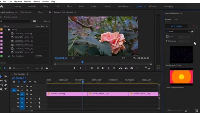Adjust Project panel zoom slider
Image resolution: width=200 pixels, height=113 pixels.
pos(14,68)
